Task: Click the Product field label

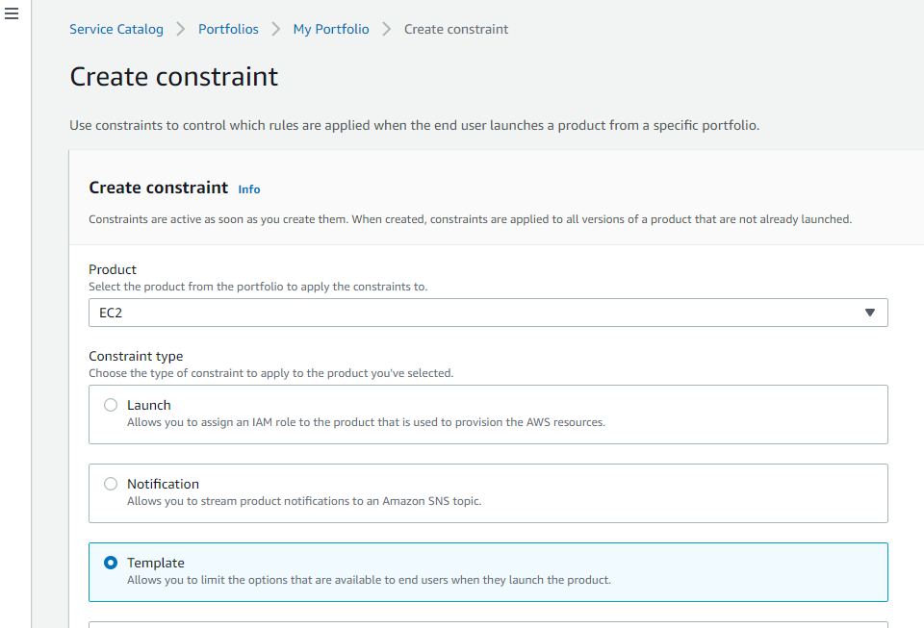Action: pos(113,269)
